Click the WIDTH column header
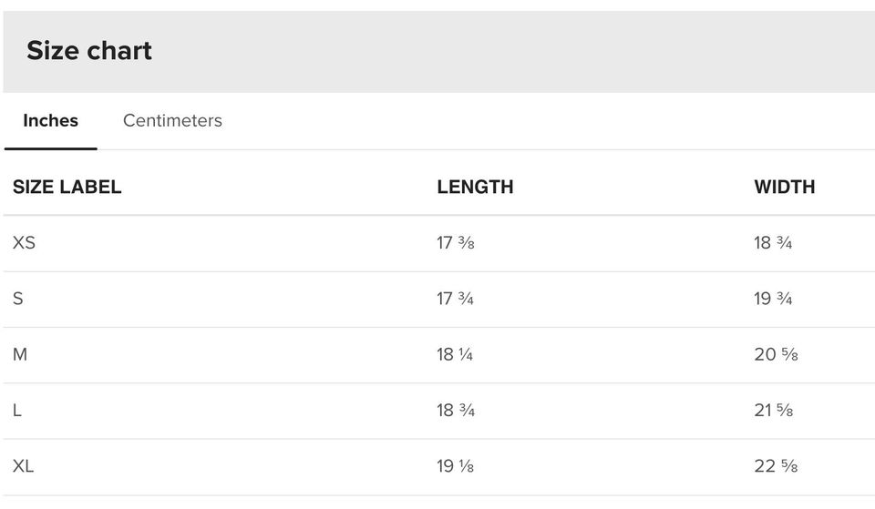Viewport: 875px width, 509px height. [x=784, y=187]
